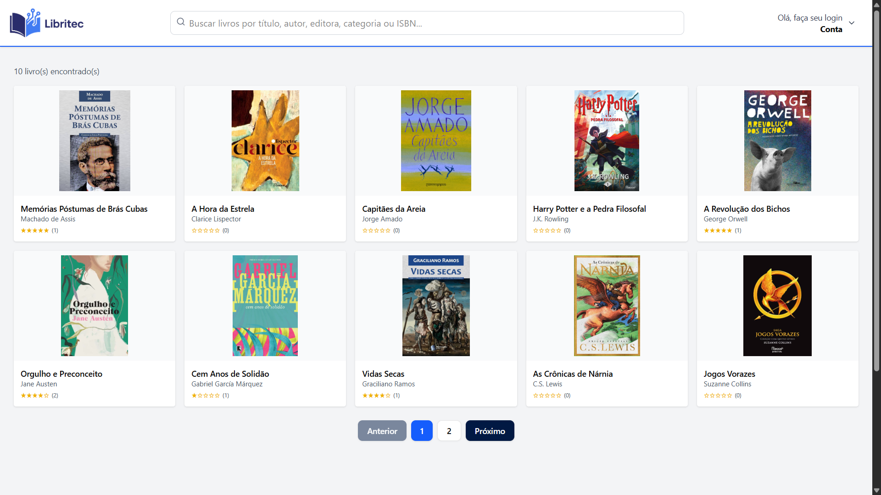881x495 pixels.
Task: Click the scrollbar up arrow
Action: [876, 4]
